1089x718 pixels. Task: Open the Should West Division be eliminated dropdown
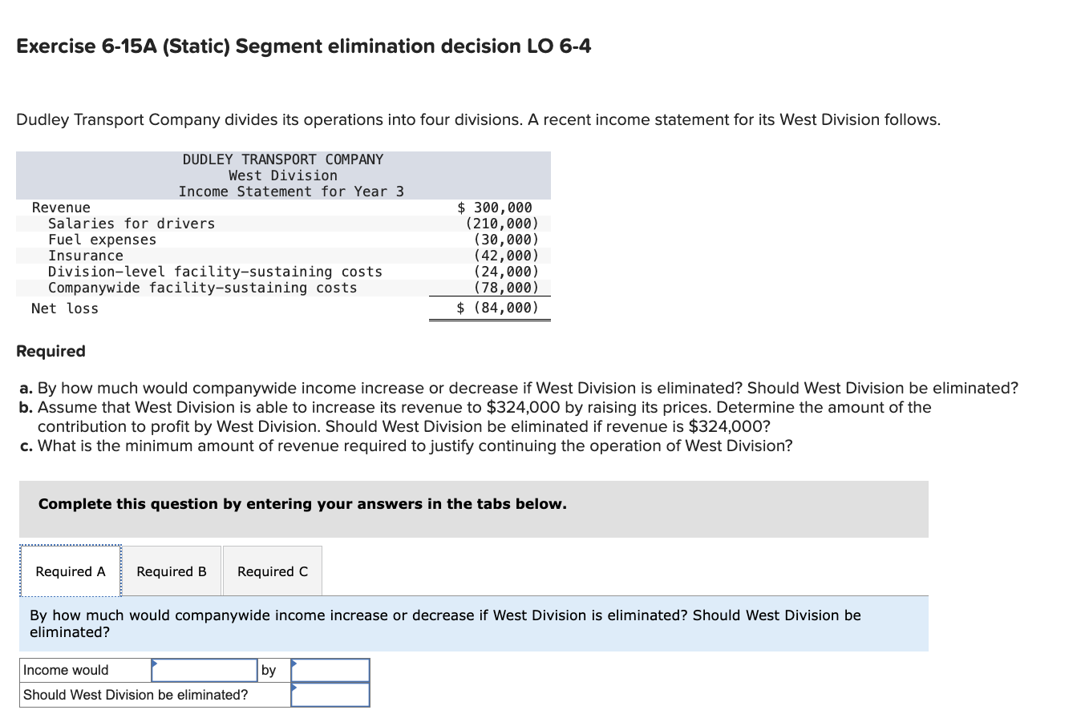[330, 694]
